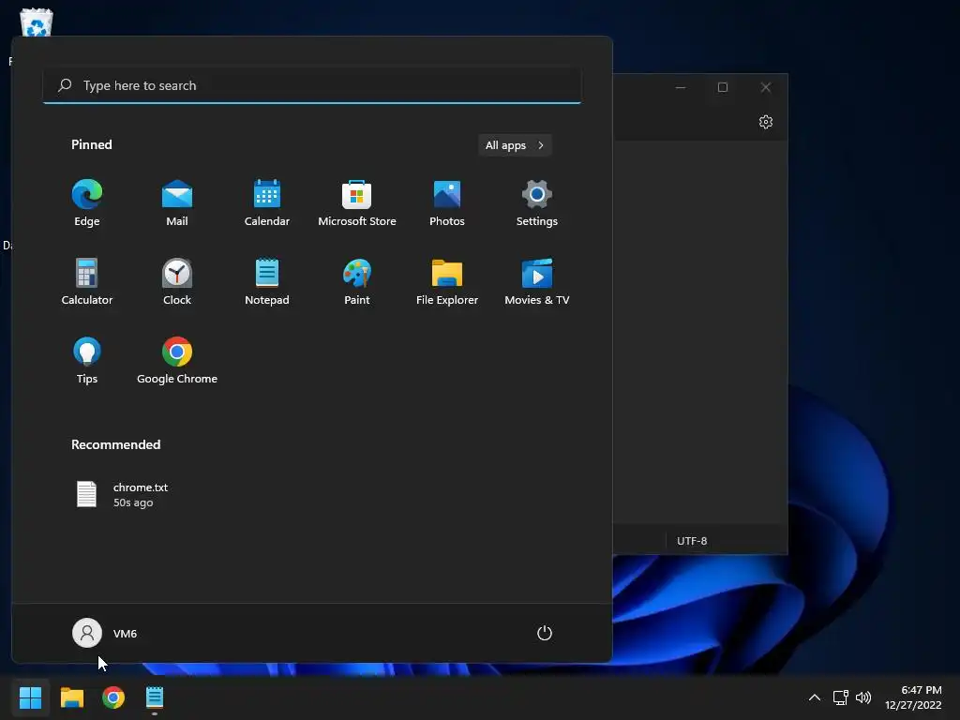Viewport: 960px width, 720px height.
Task: Minimize the Notepad window
Action: 681,87
